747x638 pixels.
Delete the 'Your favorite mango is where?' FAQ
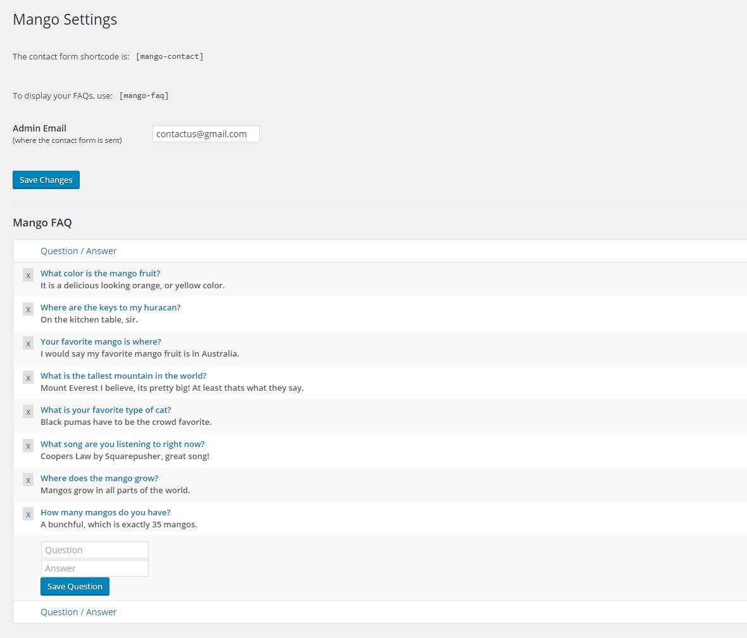tap(28, 344)
